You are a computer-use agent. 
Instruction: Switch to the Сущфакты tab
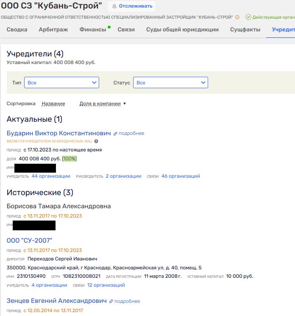tap(245, 29)
